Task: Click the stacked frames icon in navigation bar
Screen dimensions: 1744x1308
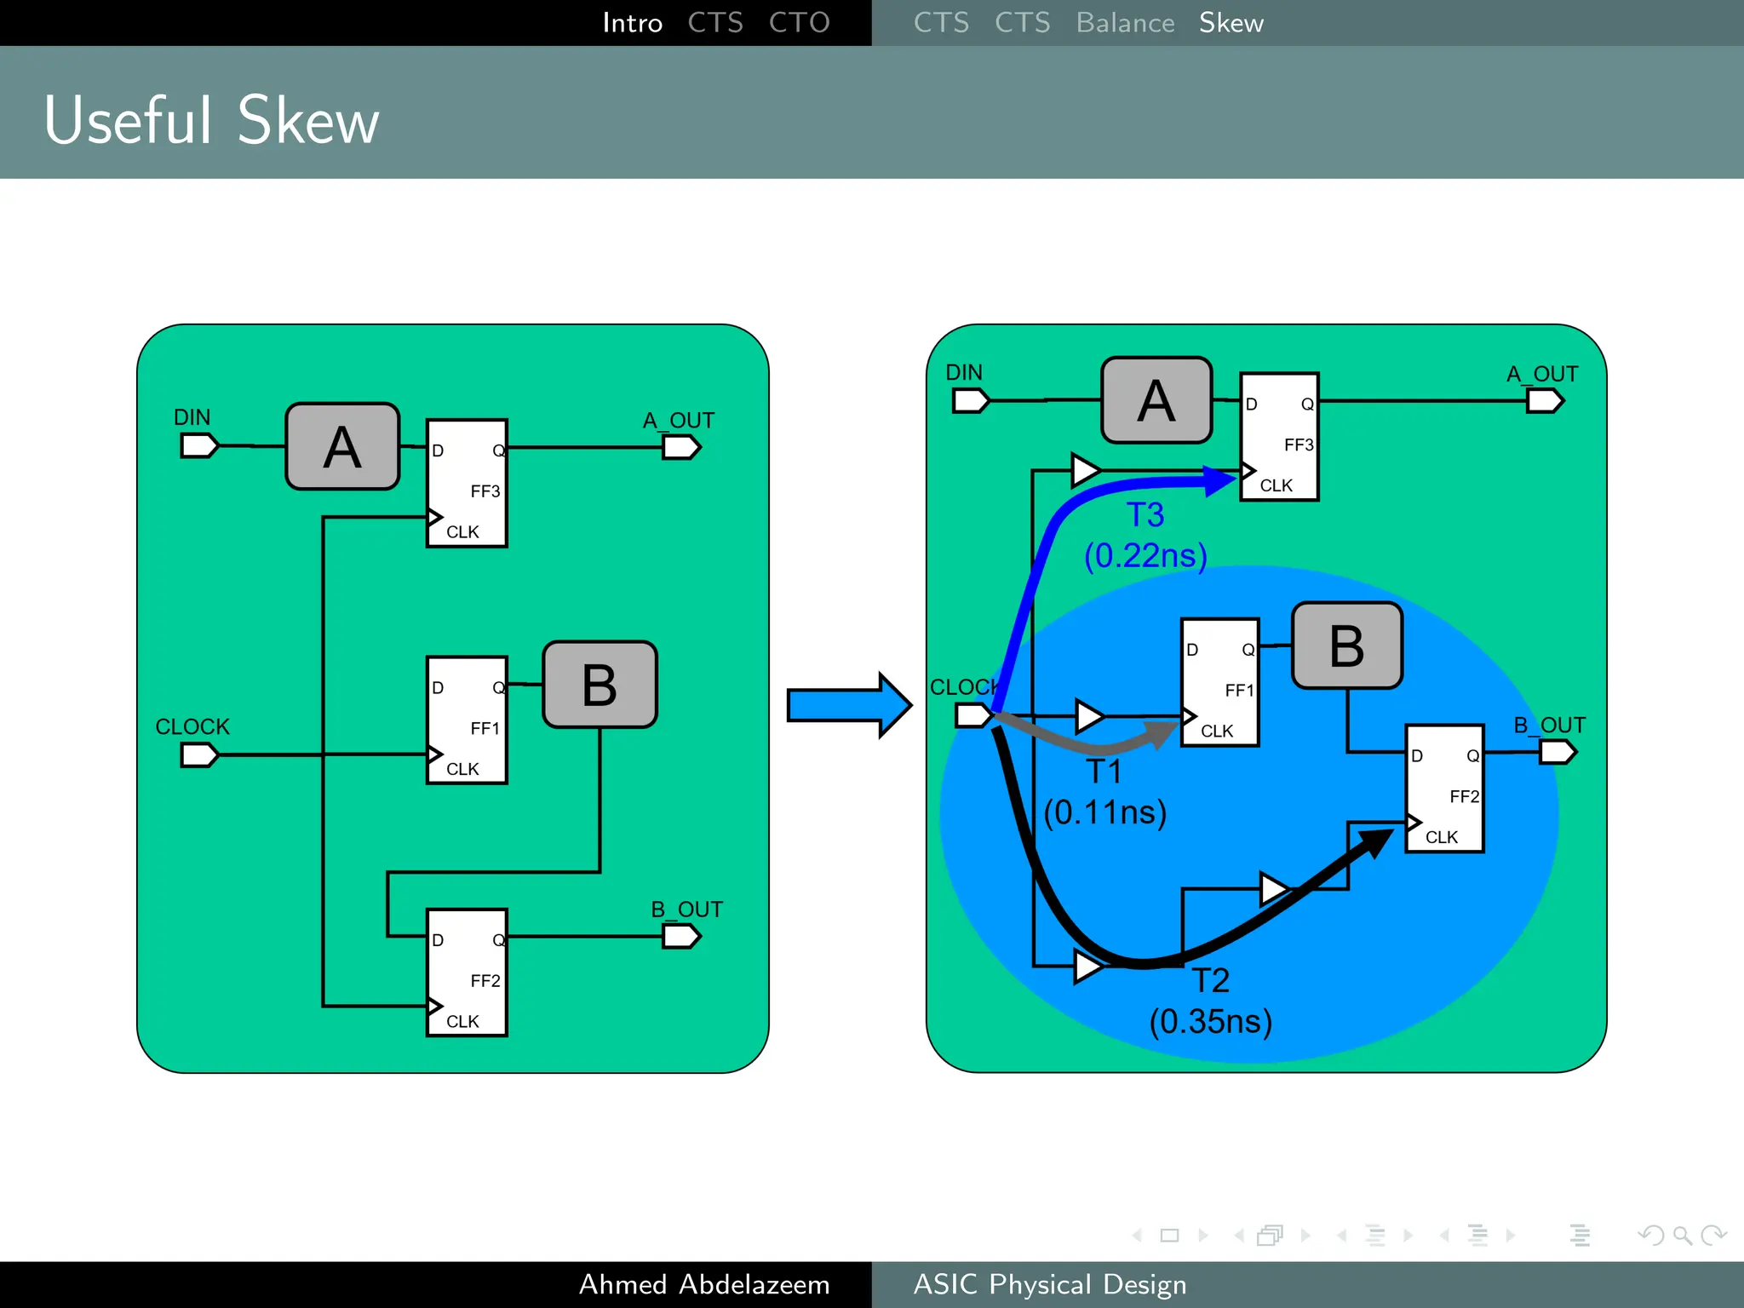Action: 1270,1236
